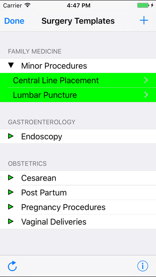Click the Family Medicine section header
The width and height of the screenshot is (156, 277).
click(35, 51)
